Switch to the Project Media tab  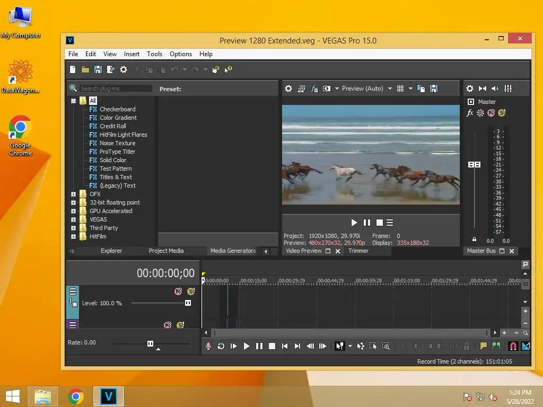pos(166,251)
